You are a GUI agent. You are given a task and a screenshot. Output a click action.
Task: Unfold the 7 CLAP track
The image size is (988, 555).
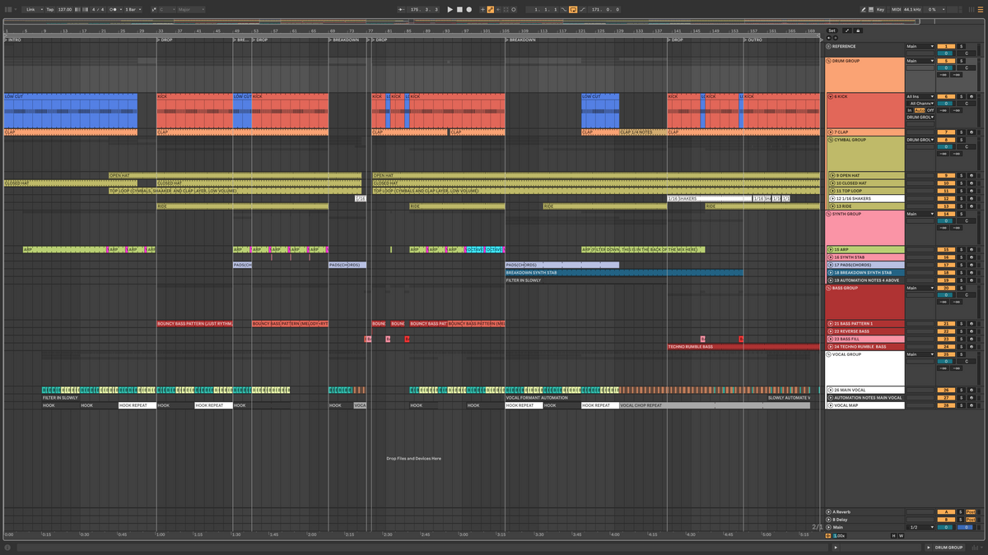coord(831,132)
